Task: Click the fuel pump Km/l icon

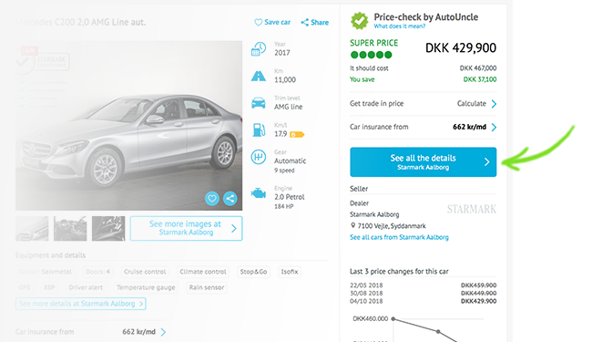Action: pos(259,130)
